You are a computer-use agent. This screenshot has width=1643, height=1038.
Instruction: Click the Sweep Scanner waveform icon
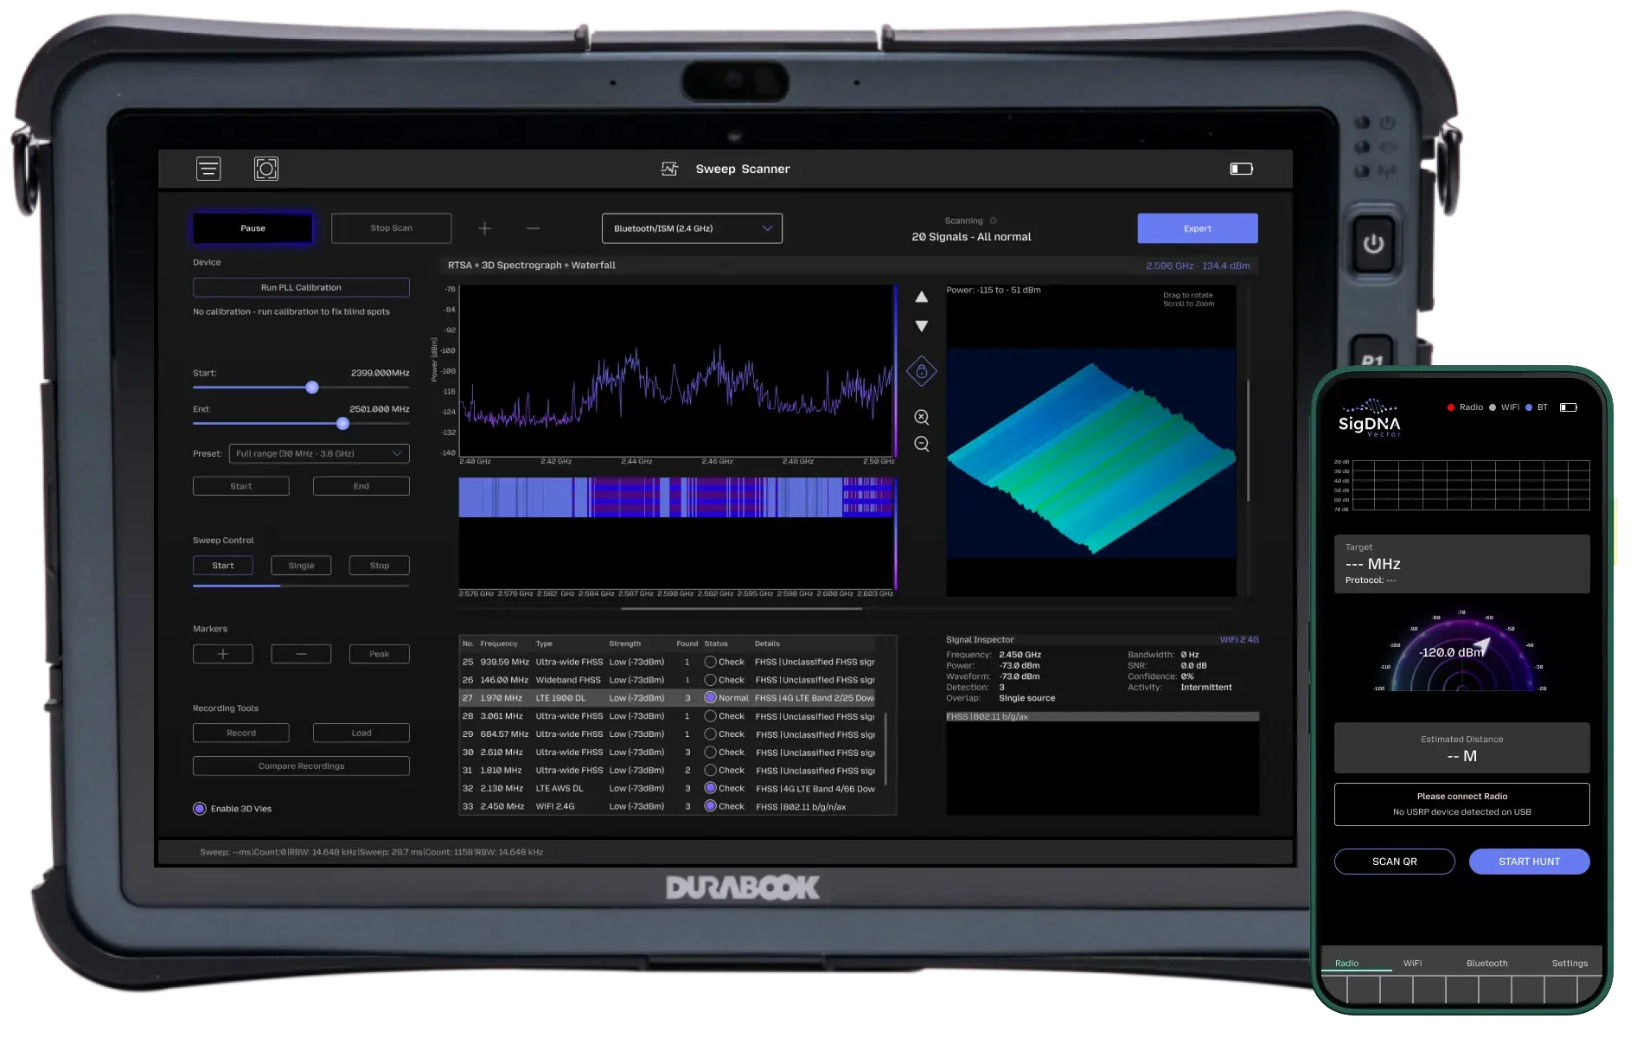click(669, 169)
